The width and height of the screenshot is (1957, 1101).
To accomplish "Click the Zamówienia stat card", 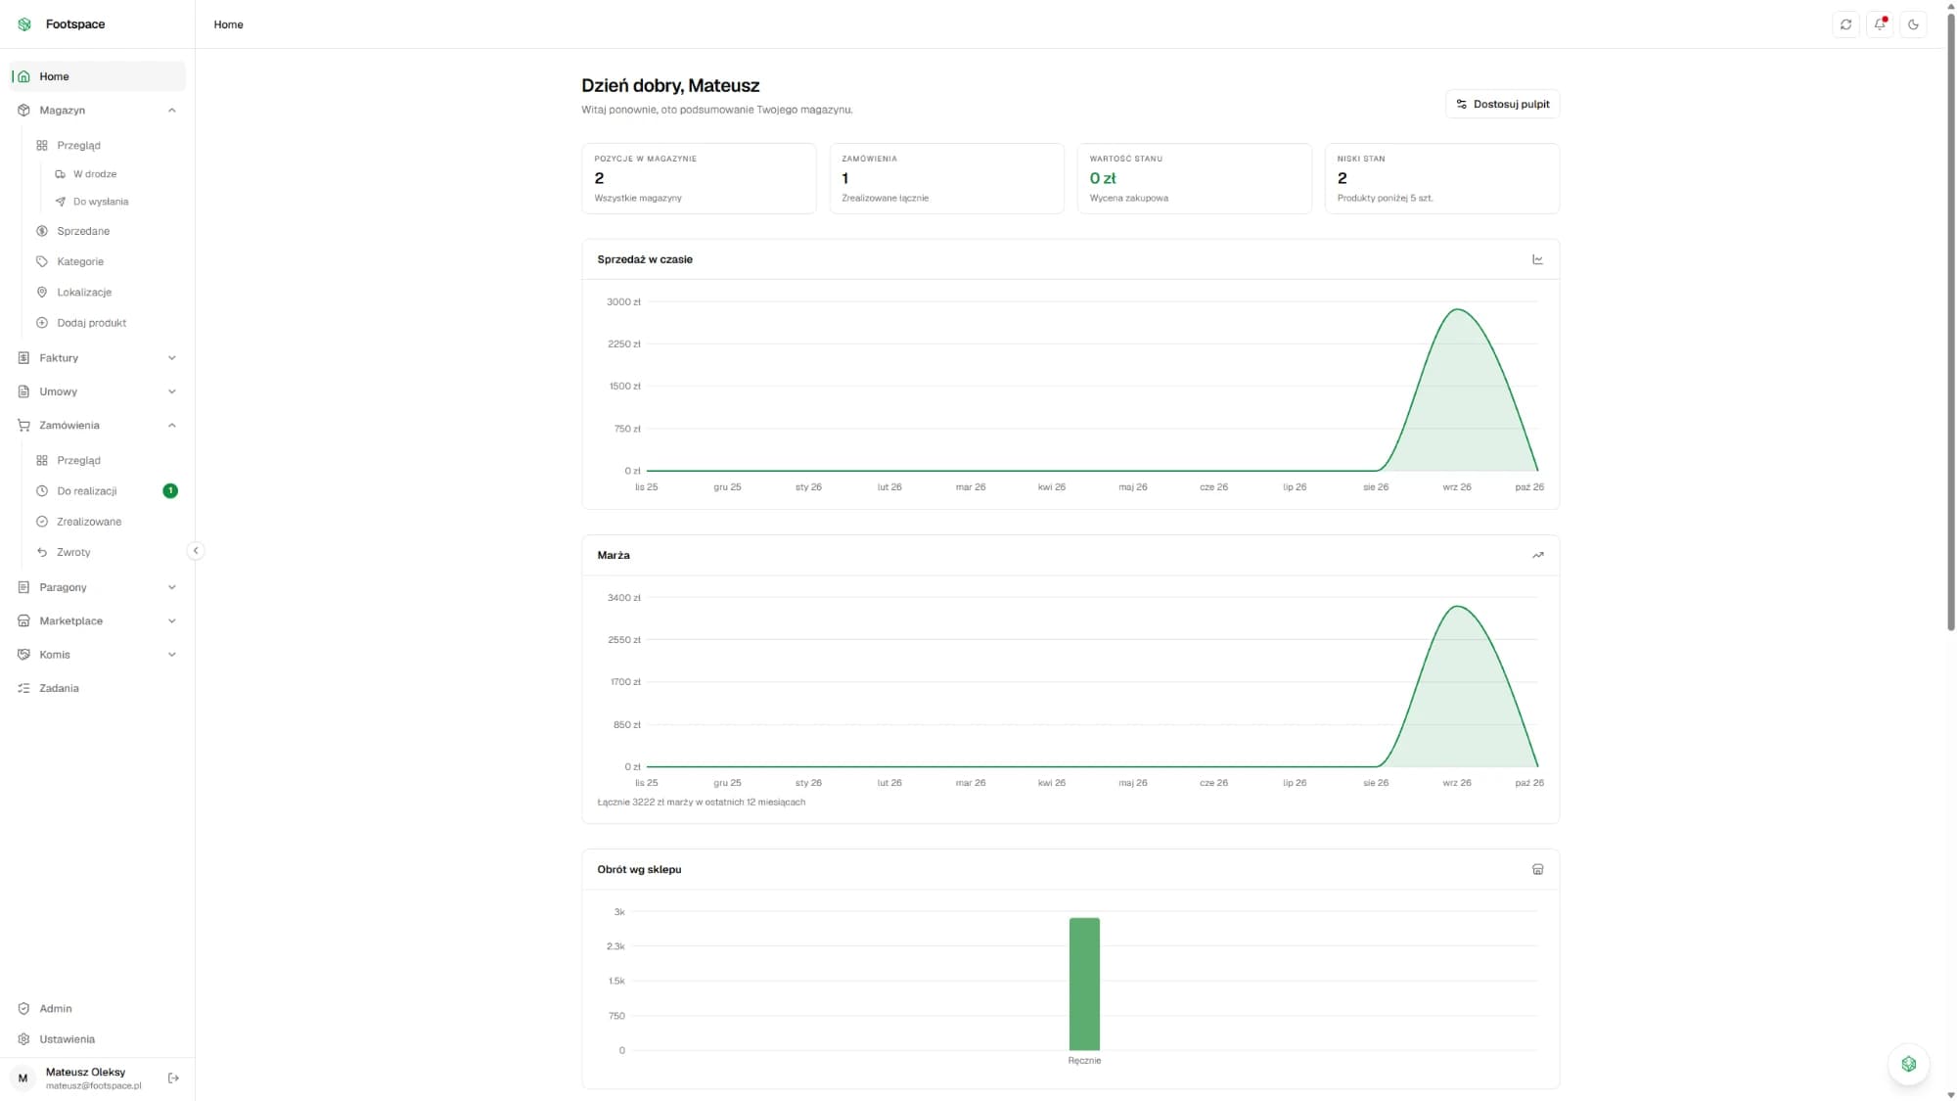I will point(946,178).
